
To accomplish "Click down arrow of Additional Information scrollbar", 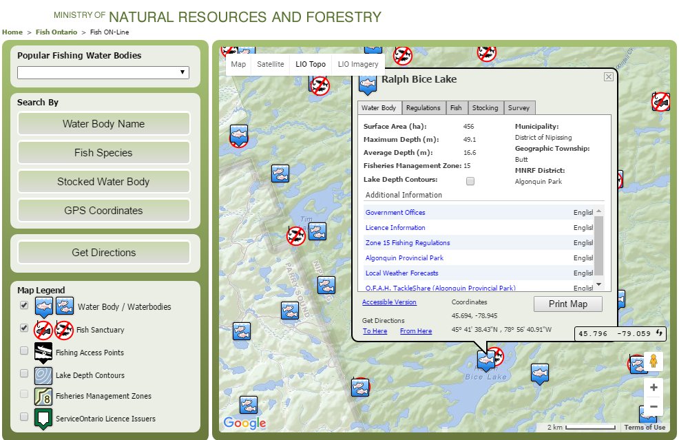I will click(x=599, y=284).
